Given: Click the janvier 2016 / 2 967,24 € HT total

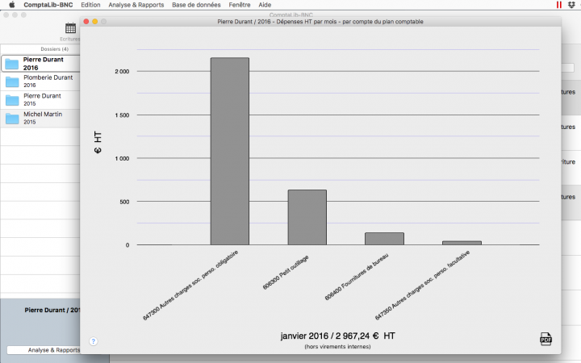Looking at the screenshot, I should tap(337, 336).
